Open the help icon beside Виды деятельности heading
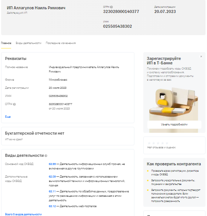 [46, 156]
